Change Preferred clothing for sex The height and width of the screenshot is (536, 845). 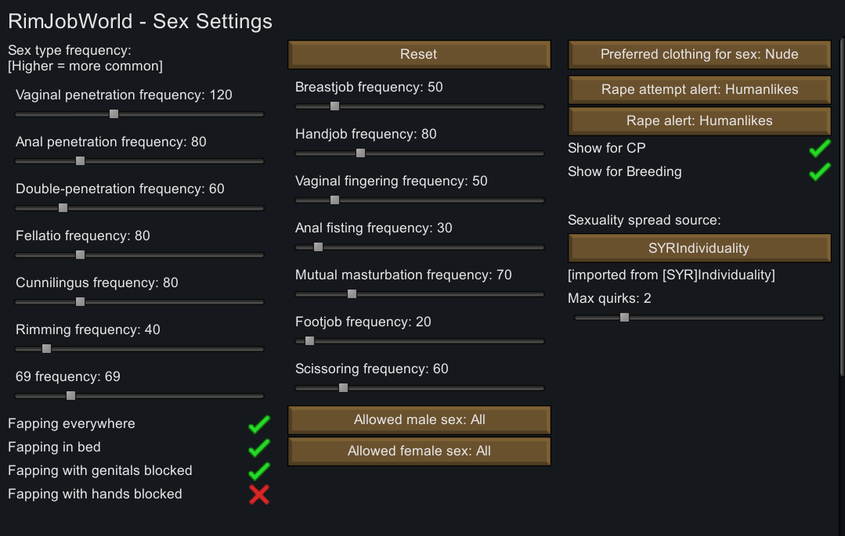[698, 54]
